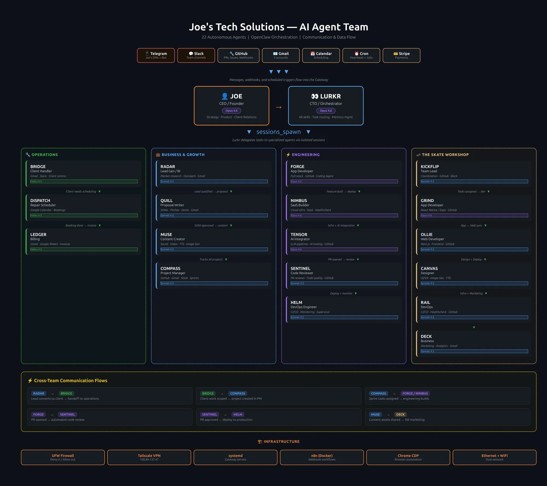This screenshot has width=547, height=486.
Task: Click the JOE CEO user icon
Action: pos(224,96)
